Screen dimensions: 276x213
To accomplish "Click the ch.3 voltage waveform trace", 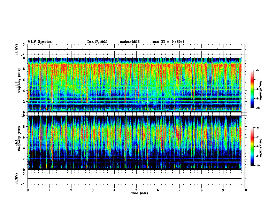I will (135, 179).
